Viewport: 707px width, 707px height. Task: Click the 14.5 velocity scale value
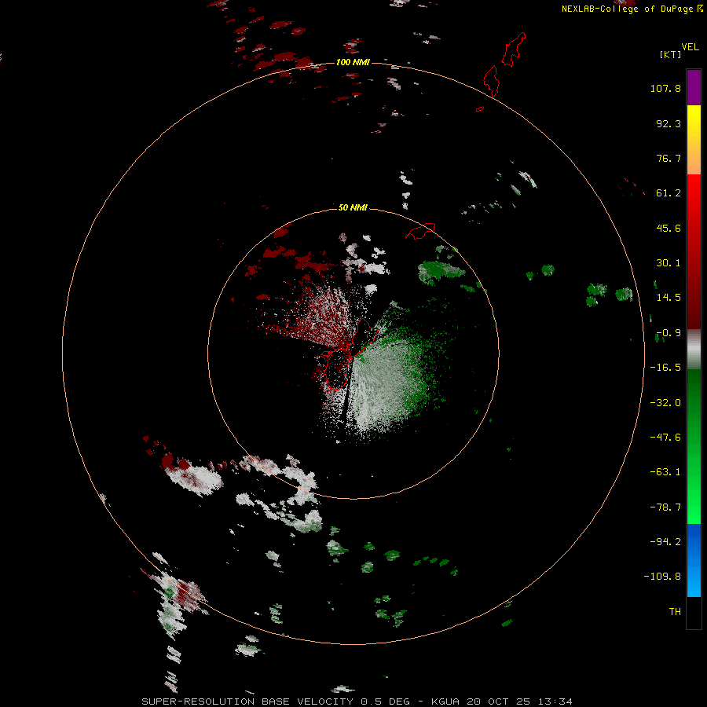(669, 298)
